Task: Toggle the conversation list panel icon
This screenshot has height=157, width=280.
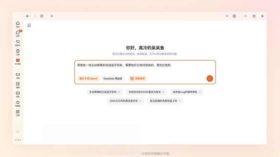Action: (x=29, y=25)
